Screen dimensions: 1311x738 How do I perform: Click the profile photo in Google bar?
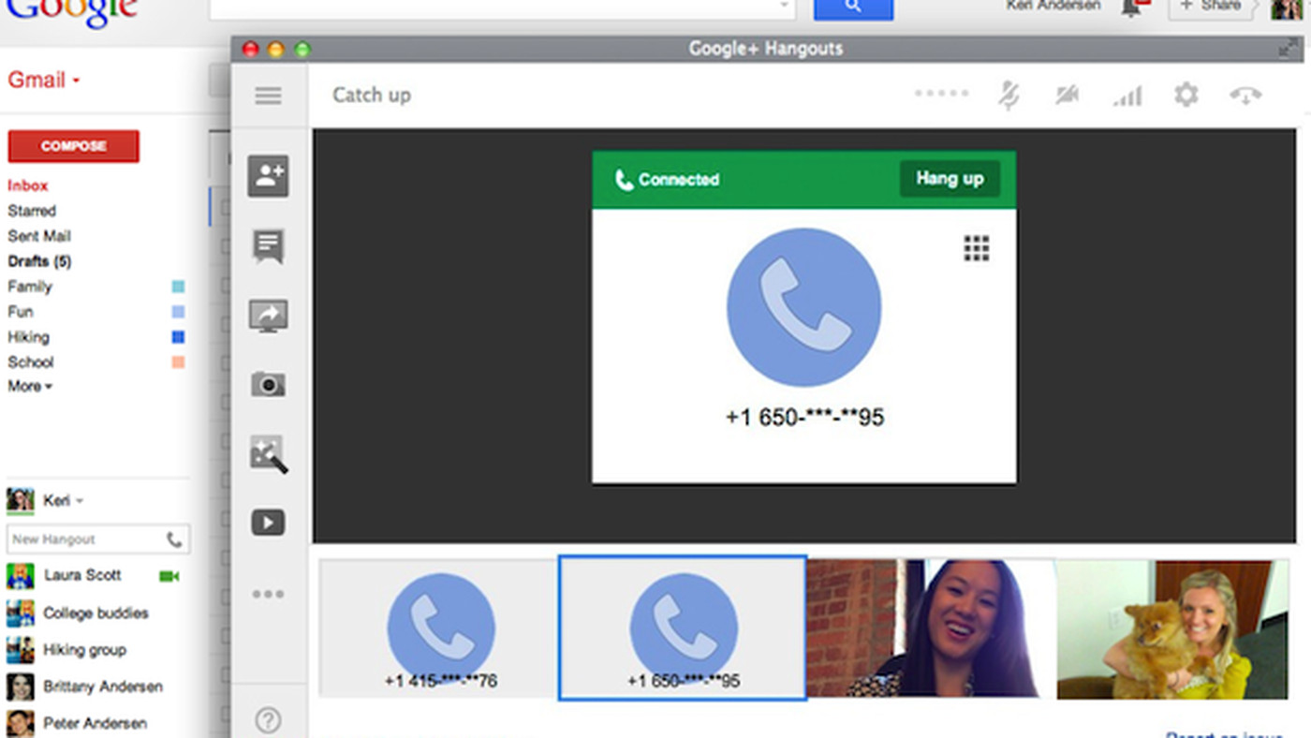tap(1287, 7)
